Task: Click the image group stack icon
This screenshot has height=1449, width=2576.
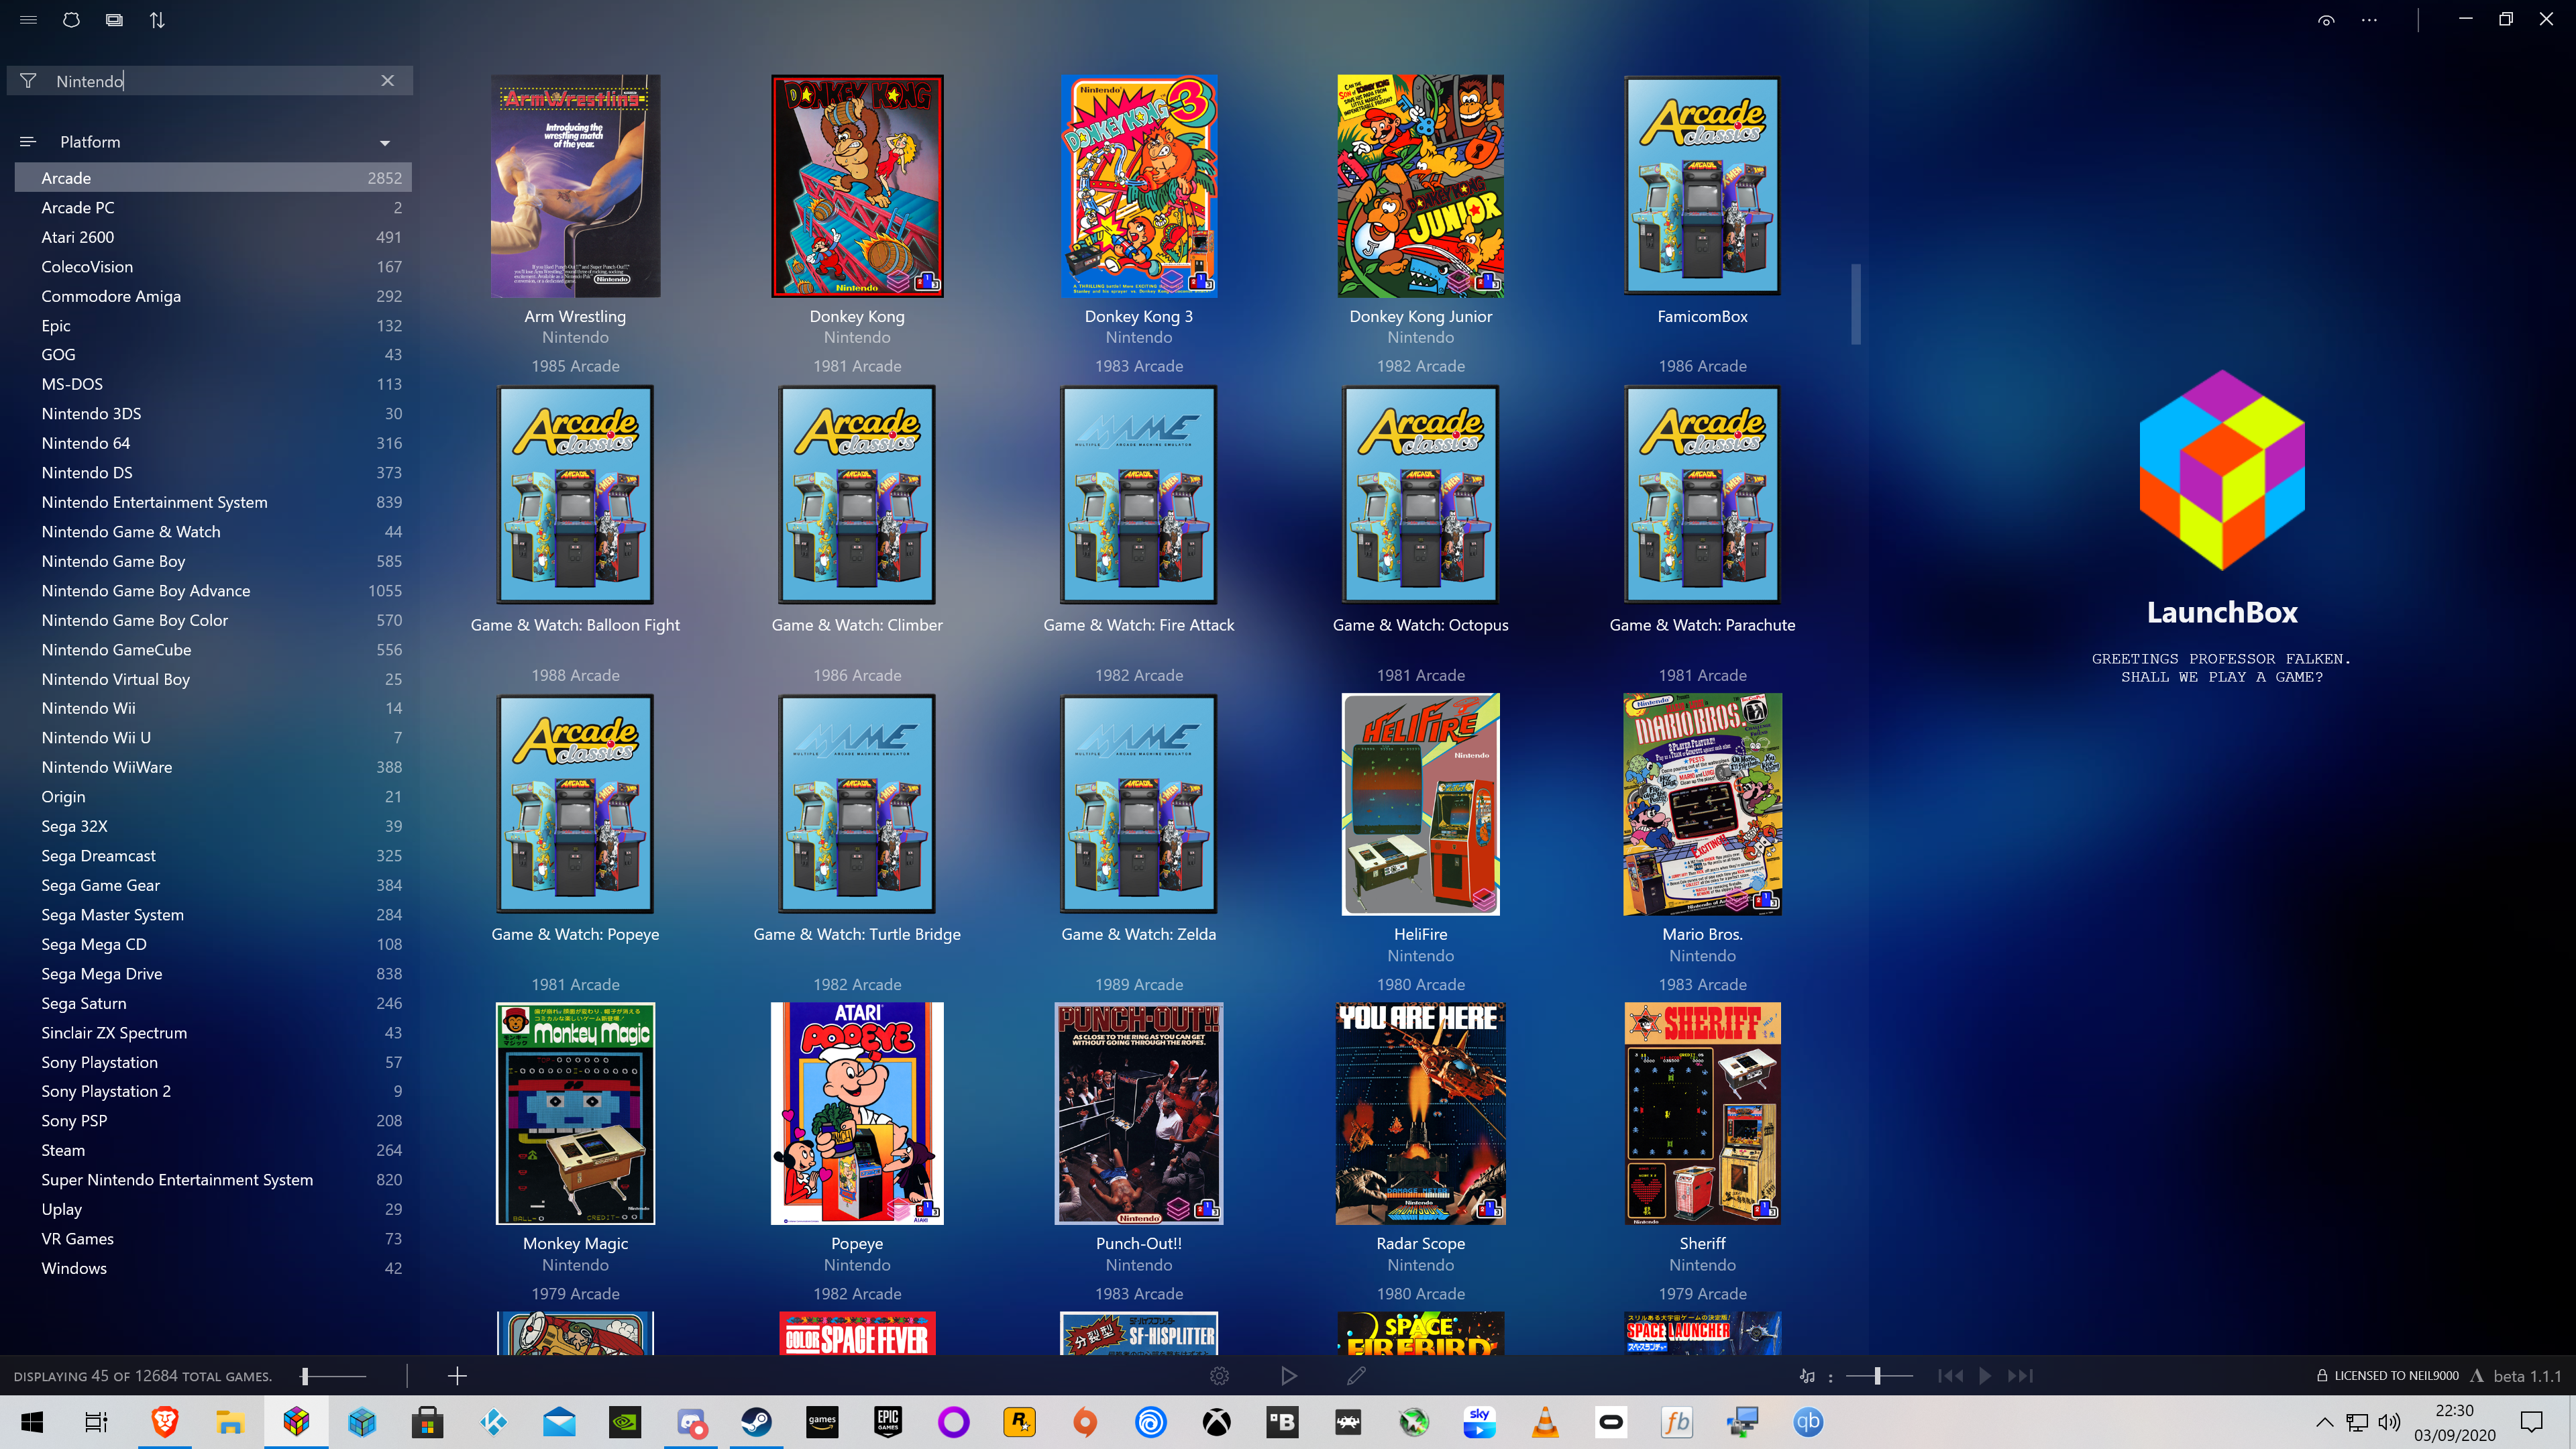Action: tap(114, 19)
